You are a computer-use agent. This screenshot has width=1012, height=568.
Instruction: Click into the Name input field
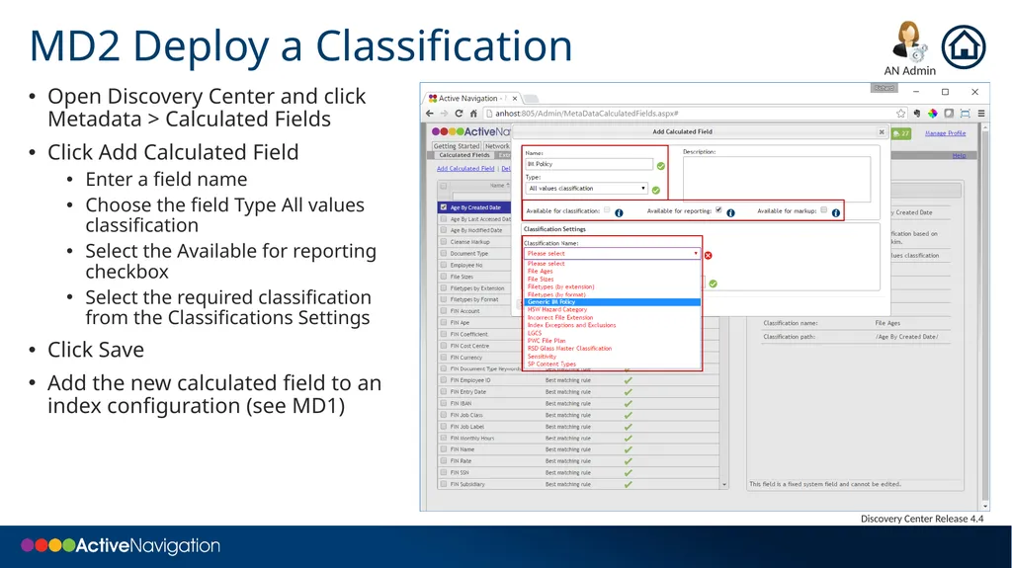[x=589, y=164]
